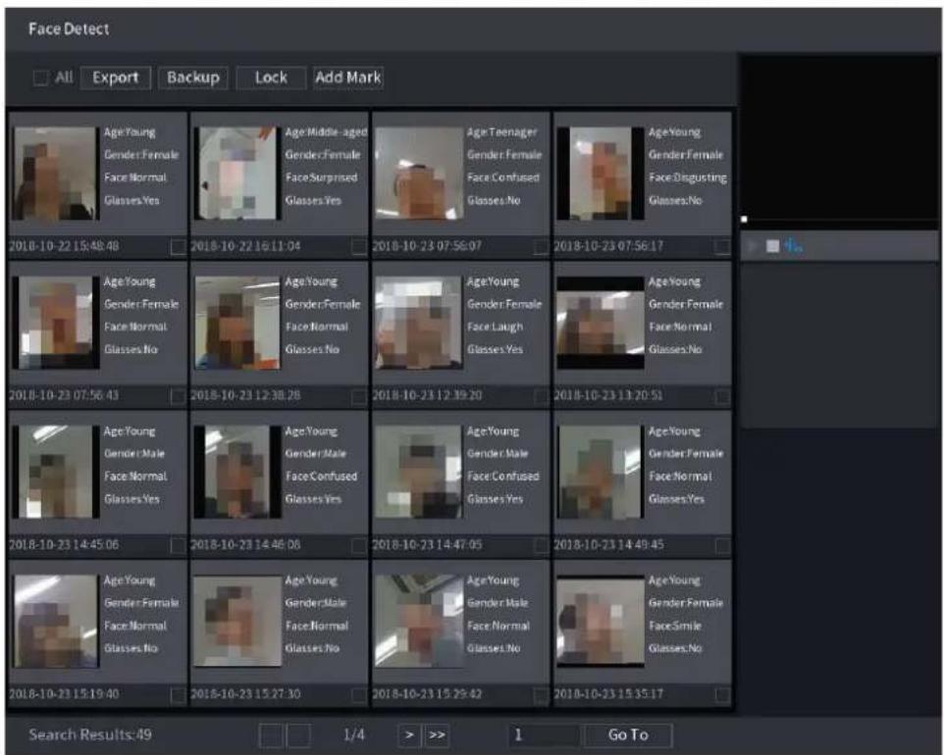Select checkbox for 2018-10-23 12:38:28 record
Viewport: 944px width, 755px height.
click(x=359, y=396)
